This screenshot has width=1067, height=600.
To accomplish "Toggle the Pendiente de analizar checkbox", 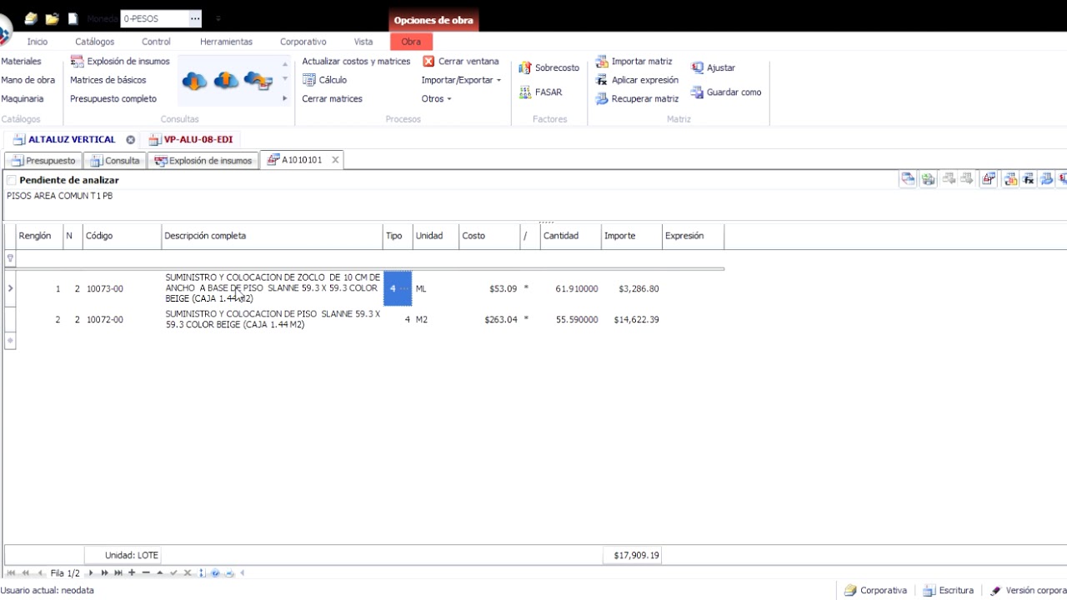I will pos(12,180).
